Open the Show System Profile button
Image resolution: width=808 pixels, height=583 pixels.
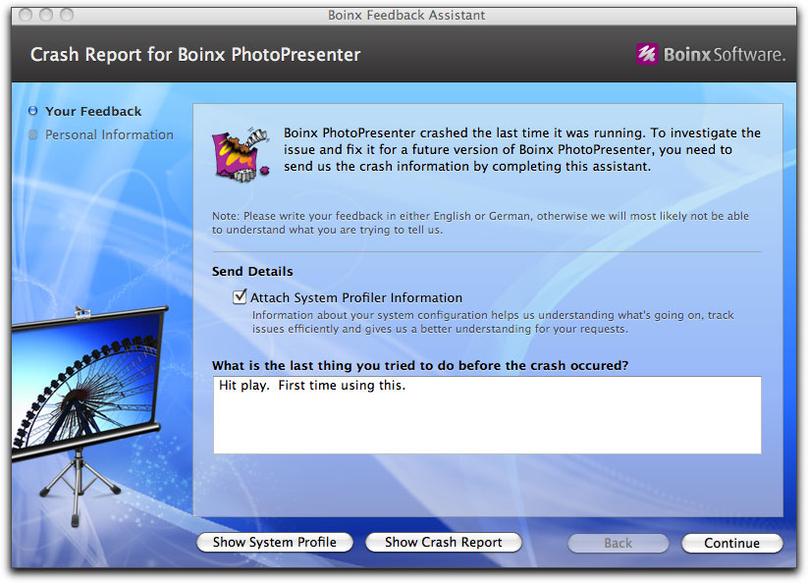(x=274, y=543)
